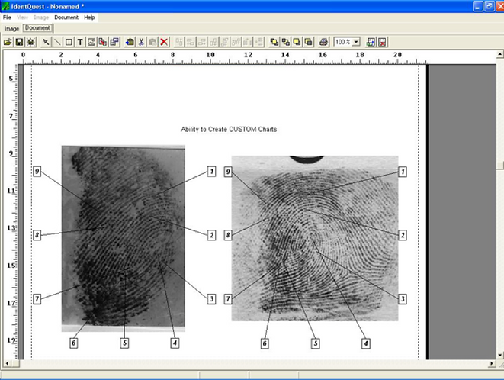
Task: Click the vertical scrollbar down arrow
Action: 500,356
